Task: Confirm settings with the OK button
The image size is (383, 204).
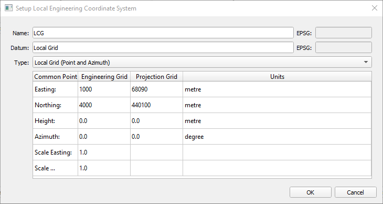Action: [x=311, y=192]
